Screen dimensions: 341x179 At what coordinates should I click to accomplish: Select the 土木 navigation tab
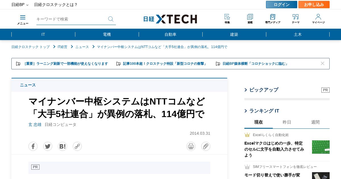tap(298, 34)
